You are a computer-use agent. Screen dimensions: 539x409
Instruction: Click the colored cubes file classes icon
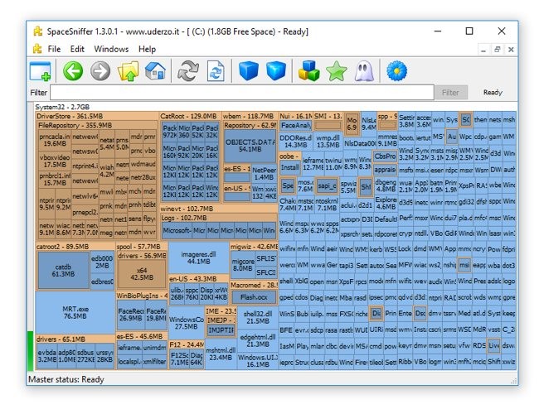click(308, 71)
